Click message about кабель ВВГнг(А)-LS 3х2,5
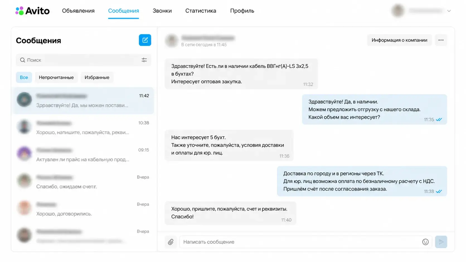The width and height of the screenshot is (466, 262). click(x=241, y=74)
